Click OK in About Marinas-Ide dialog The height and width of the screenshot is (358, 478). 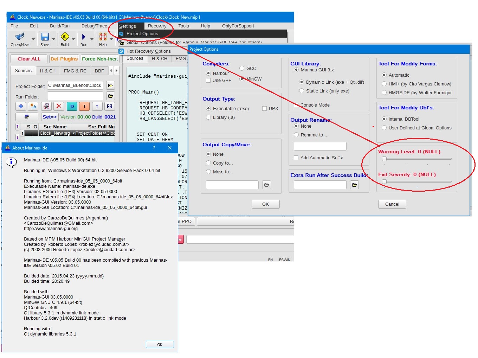click(x=160, y=345)
